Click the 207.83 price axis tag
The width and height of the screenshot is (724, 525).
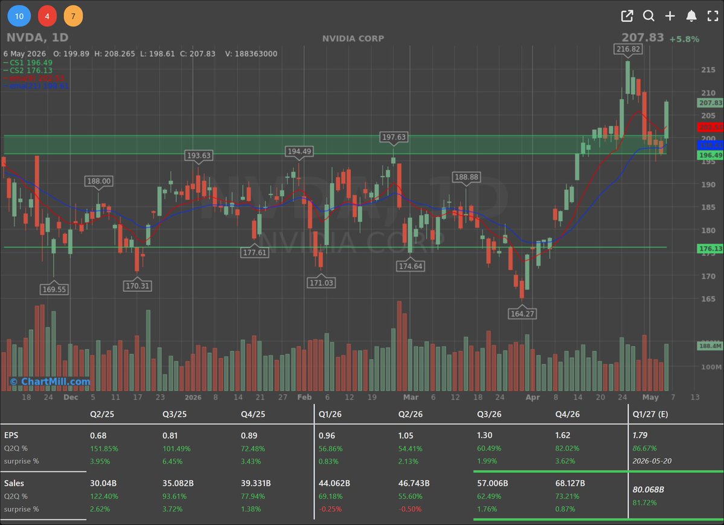click(710, 103)
